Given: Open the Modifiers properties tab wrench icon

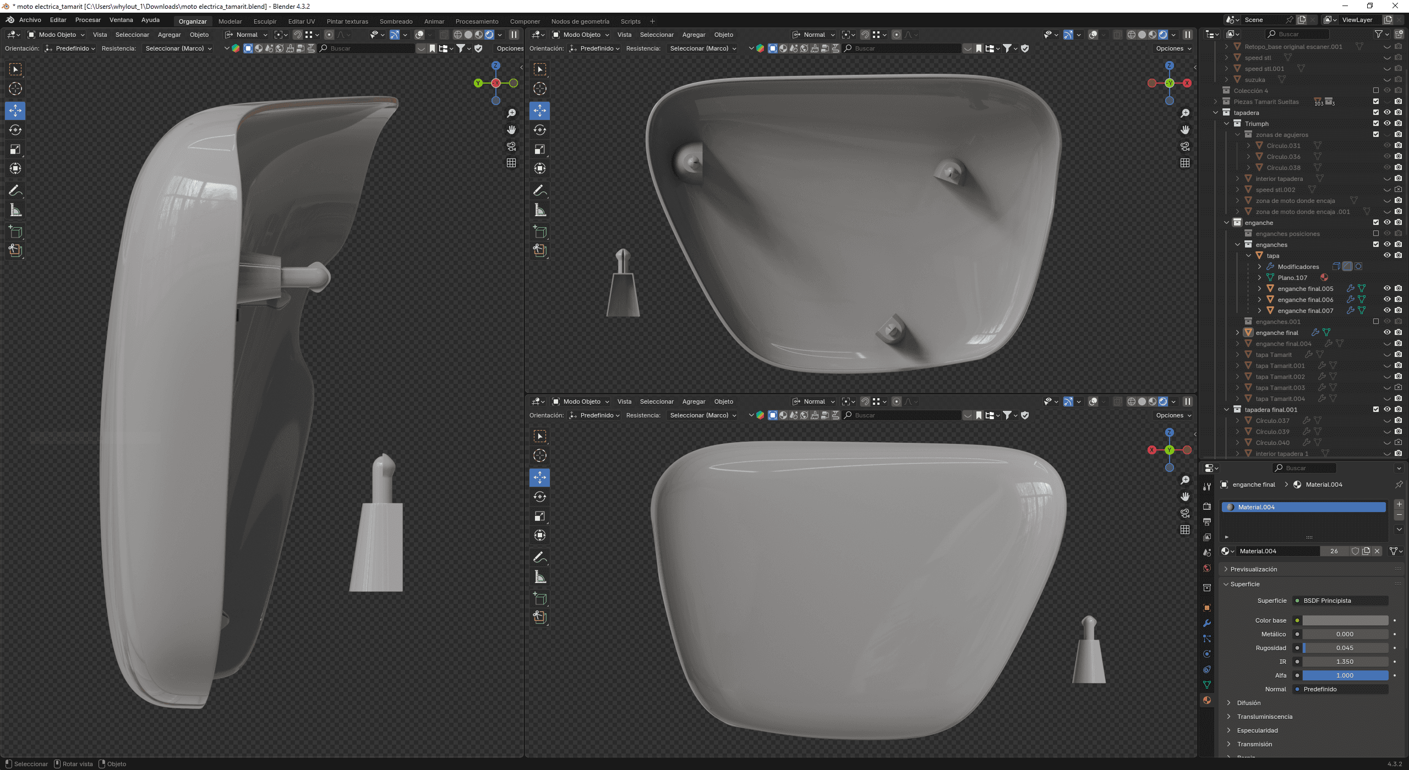Looking at the screenshot, I should tap(1207, 623).
